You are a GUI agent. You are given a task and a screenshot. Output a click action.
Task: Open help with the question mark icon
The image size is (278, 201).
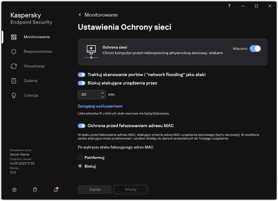point(229,6)
